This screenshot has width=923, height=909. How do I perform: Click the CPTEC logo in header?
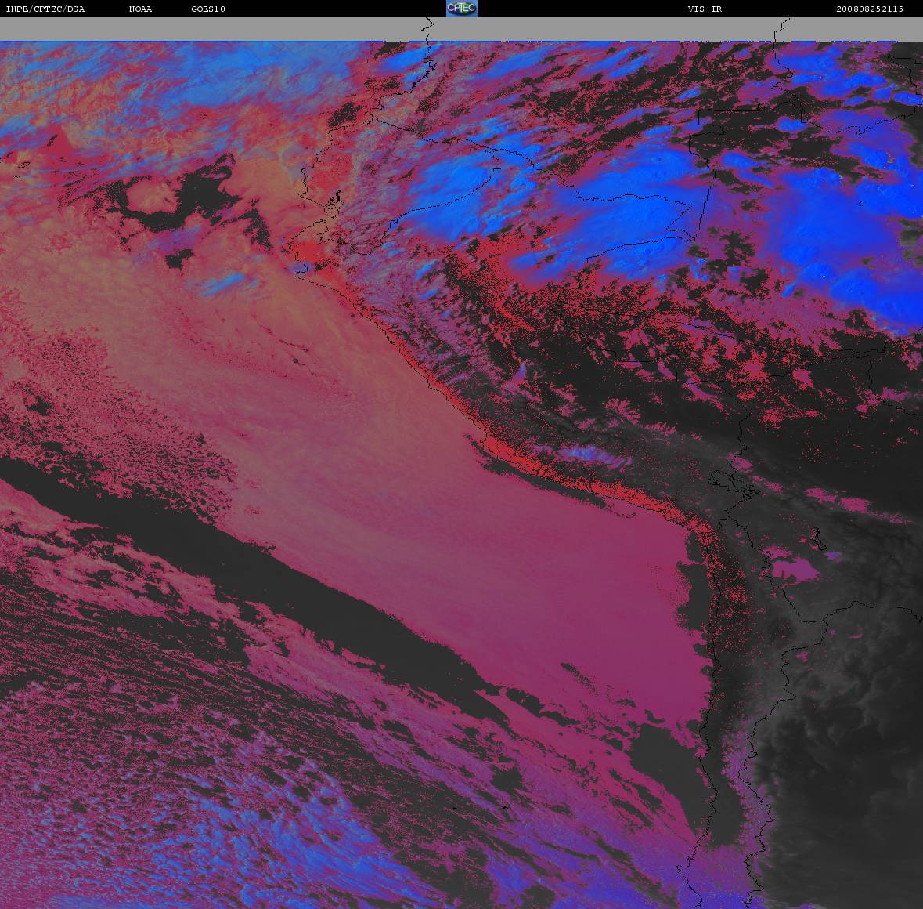[462, 9]
